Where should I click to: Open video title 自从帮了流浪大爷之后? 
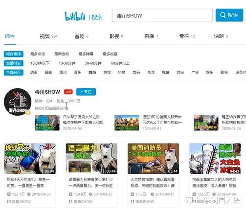click(83, 120)
